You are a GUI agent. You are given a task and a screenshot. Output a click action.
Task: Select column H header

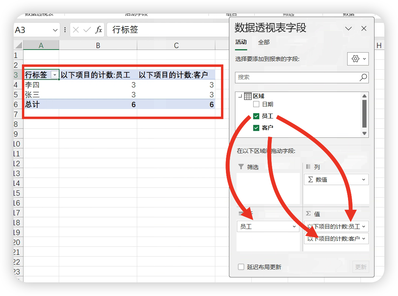pyautogui.click(x=379, y=45)
